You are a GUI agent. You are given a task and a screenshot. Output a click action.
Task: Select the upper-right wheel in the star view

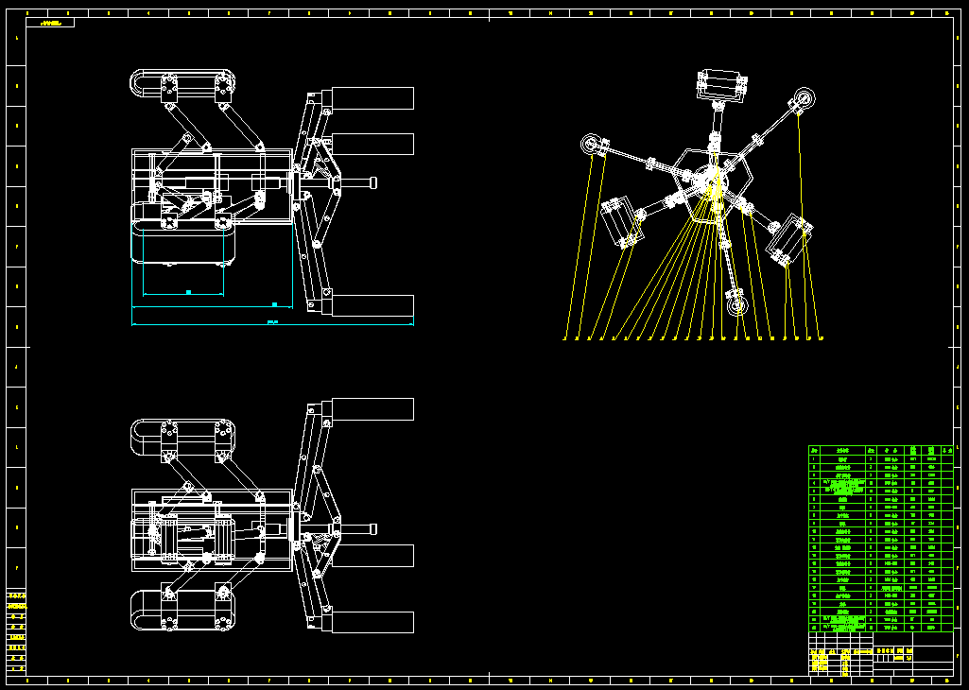(804, 99)
